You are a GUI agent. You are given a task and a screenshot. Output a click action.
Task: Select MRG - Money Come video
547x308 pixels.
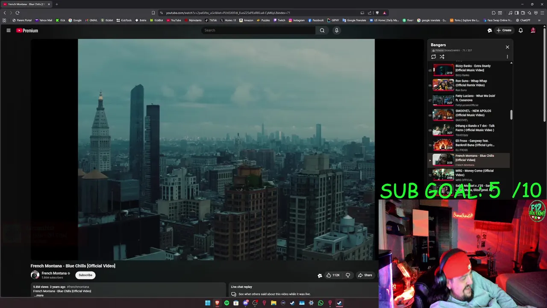click(469, 175)
